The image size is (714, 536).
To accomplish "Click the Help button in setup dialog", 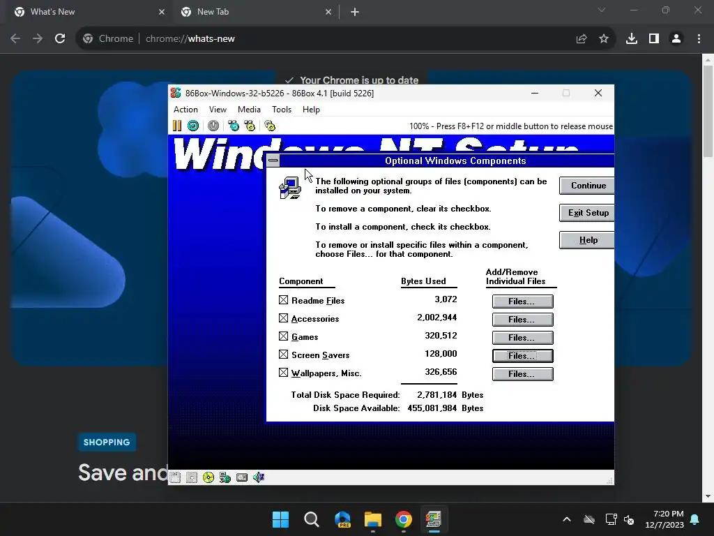I will (587, 240).
